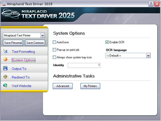161x121 pixels.
Task: Go to the Output To page
Action: pos(19,69)
